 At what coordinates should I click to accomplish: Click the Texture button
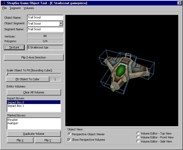pos(14,47)
